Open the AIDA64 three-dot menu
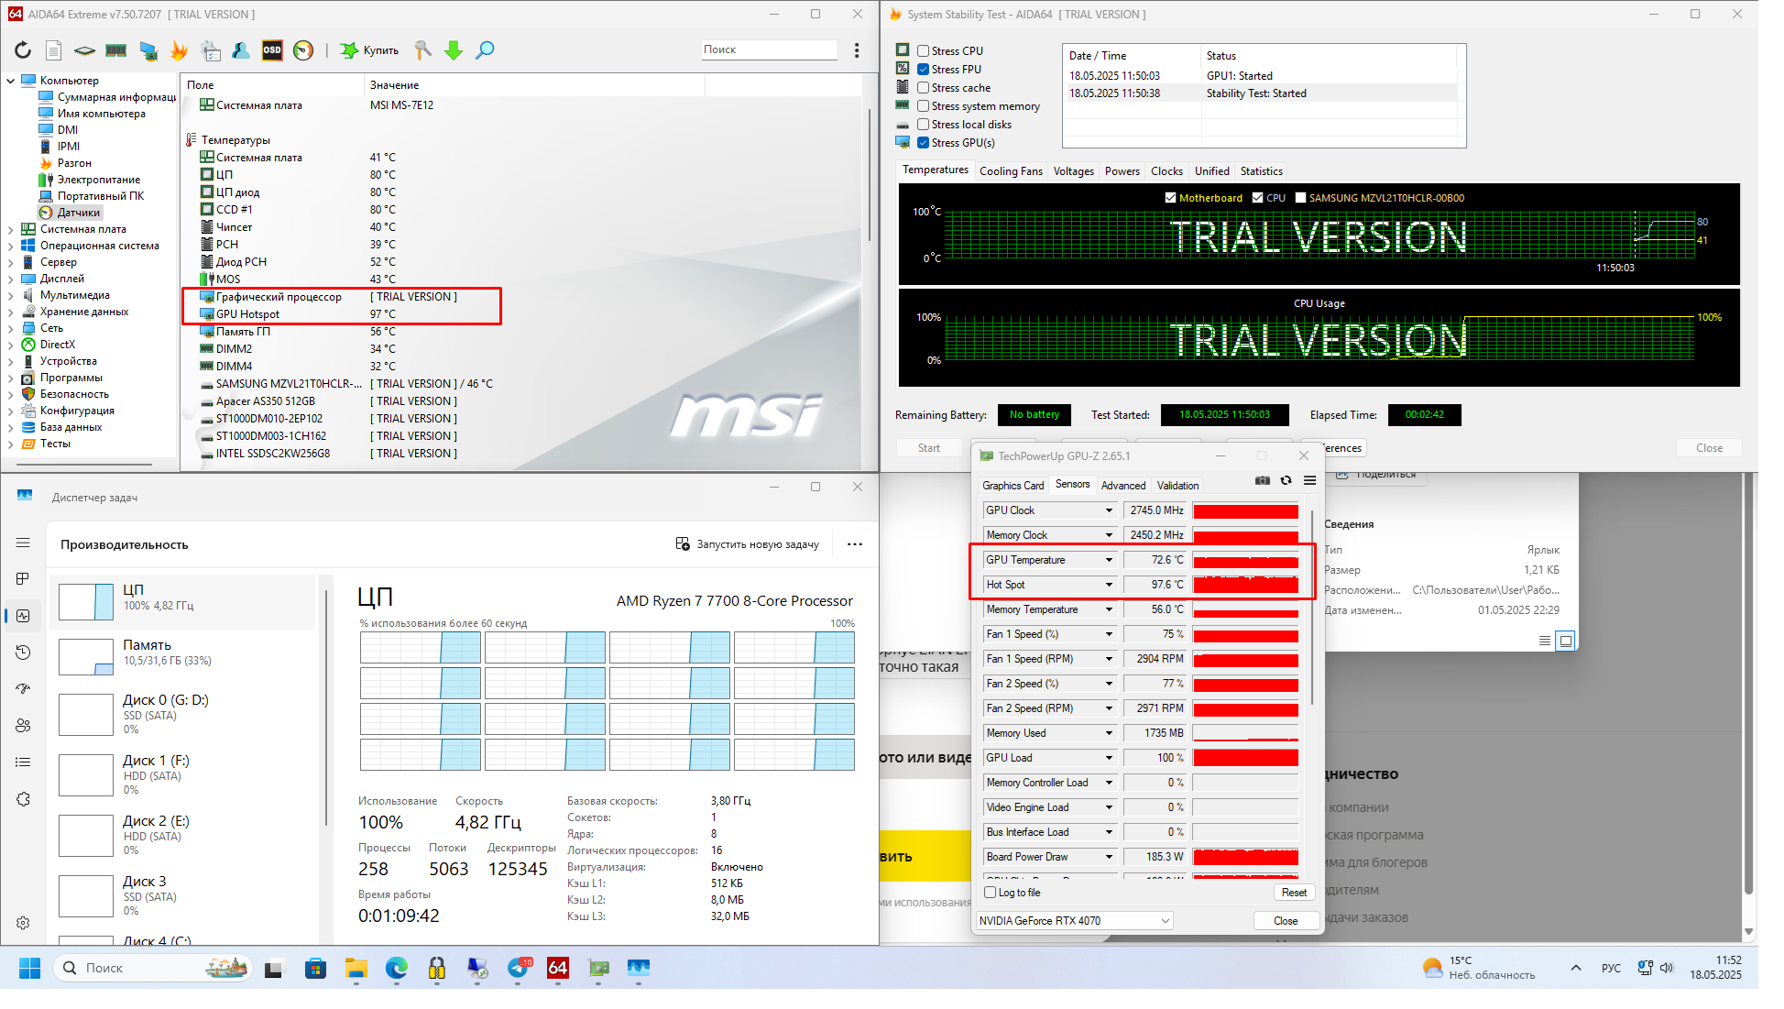 point(857,50)
